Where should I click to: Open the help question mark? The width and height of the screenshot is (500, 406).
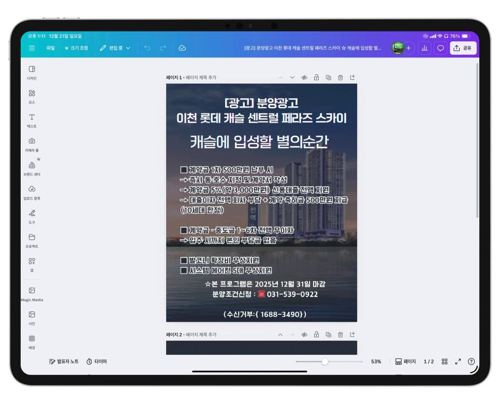coord(471,362)
